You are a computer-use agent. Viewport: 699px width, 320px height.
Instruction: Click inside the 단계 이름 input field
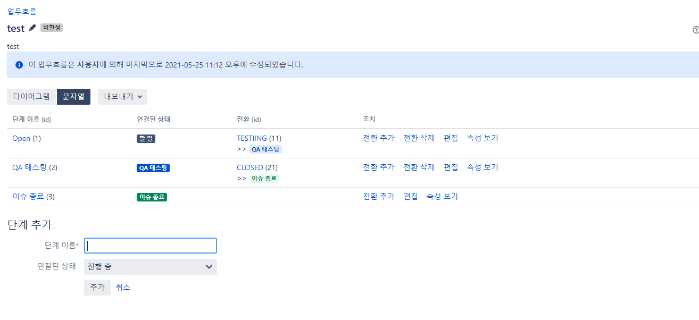point(150,246)
